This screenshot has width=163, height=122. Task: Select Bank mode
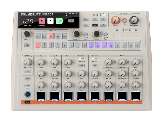tap(45, 36)
